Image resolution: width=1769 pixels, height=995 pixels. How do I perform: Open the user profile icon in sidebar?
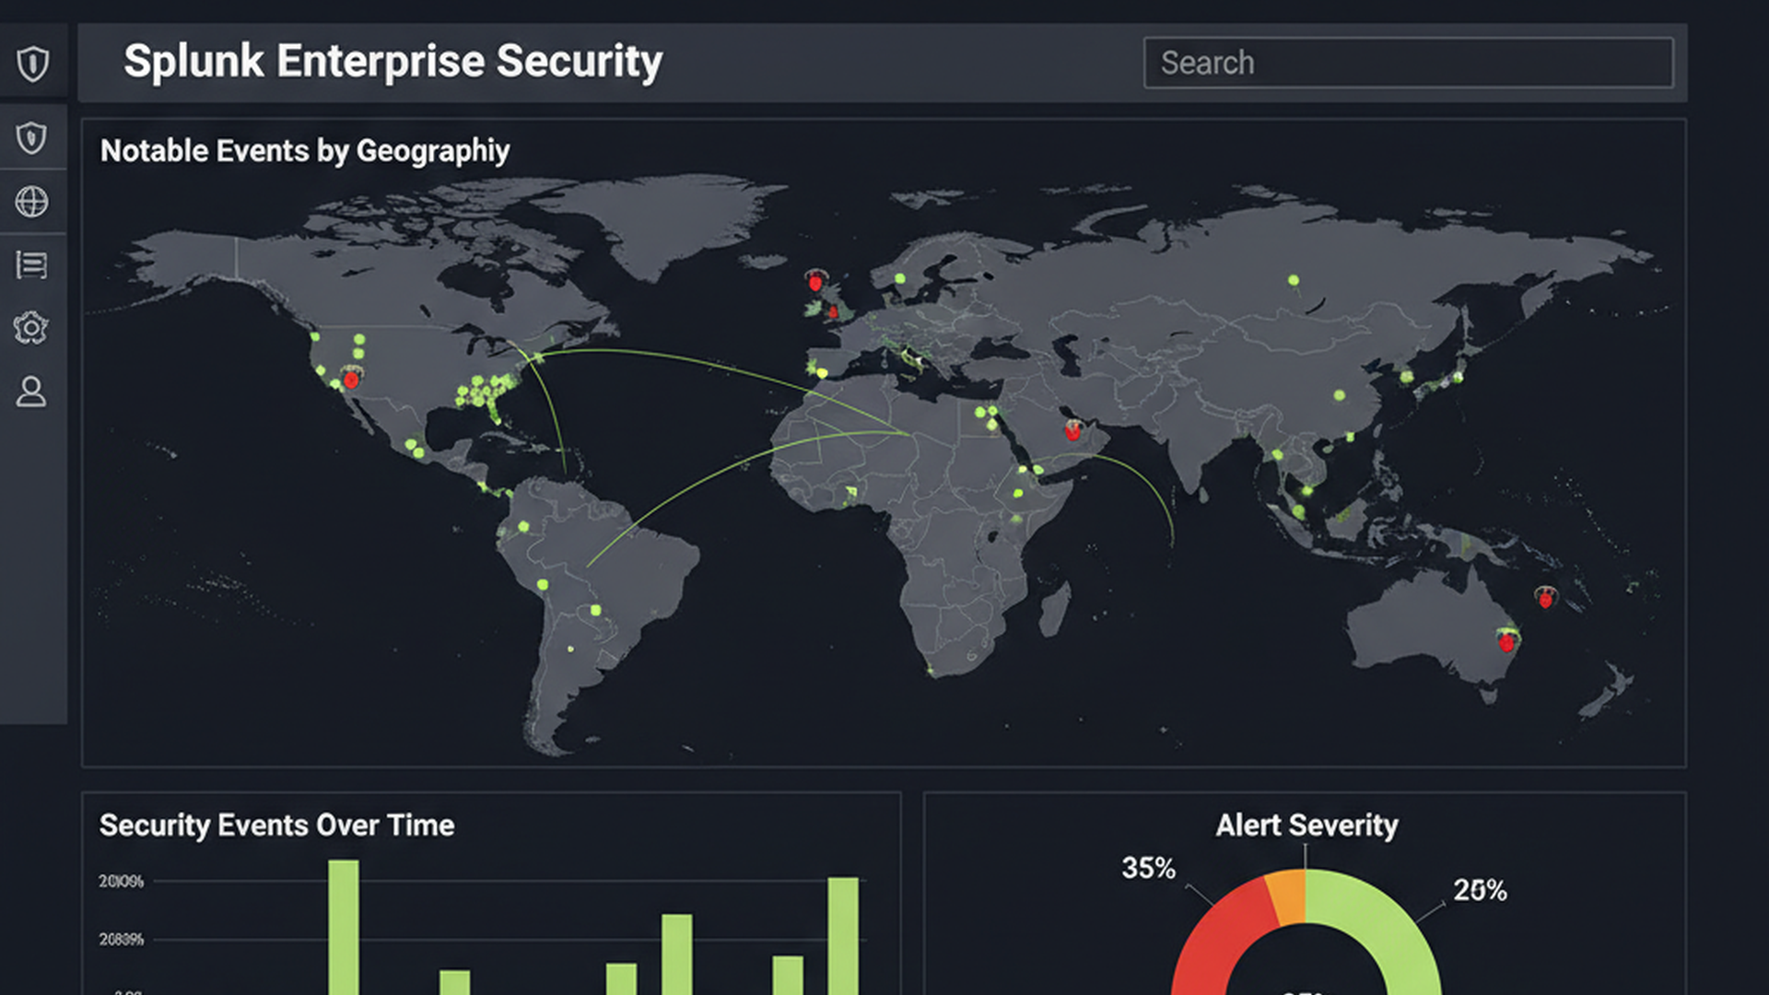click(x=31, y=392)
